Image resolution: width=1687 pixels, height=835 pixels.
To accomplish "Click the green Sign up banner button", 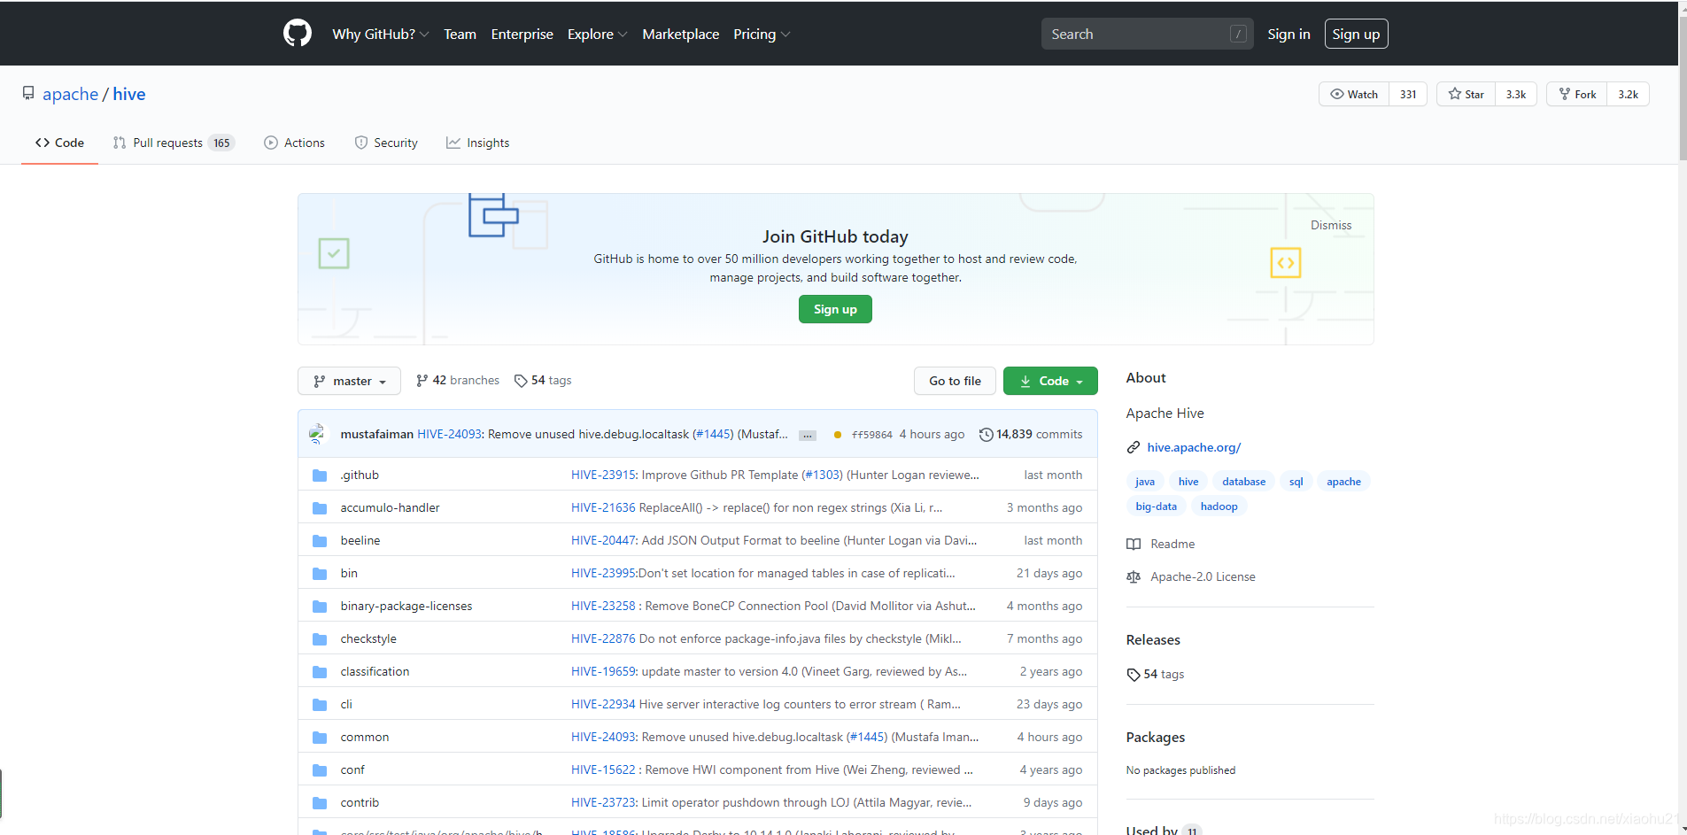I will 835,309.
